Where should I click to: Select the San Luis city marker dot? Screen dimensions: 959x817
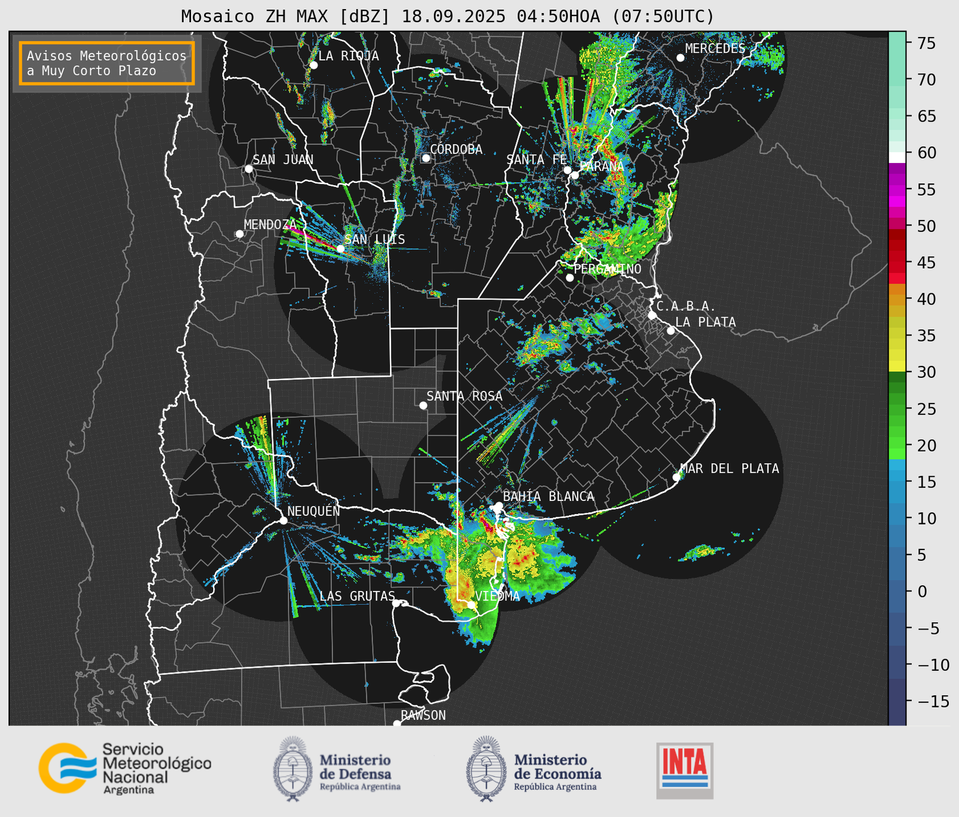(341, 249)
